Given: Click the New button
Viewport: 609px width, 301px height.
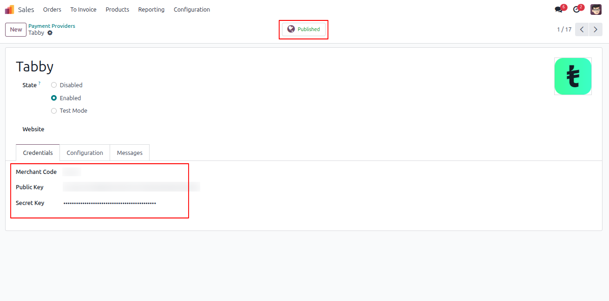Looking at the screenshot, I should (x=16, y=30).
